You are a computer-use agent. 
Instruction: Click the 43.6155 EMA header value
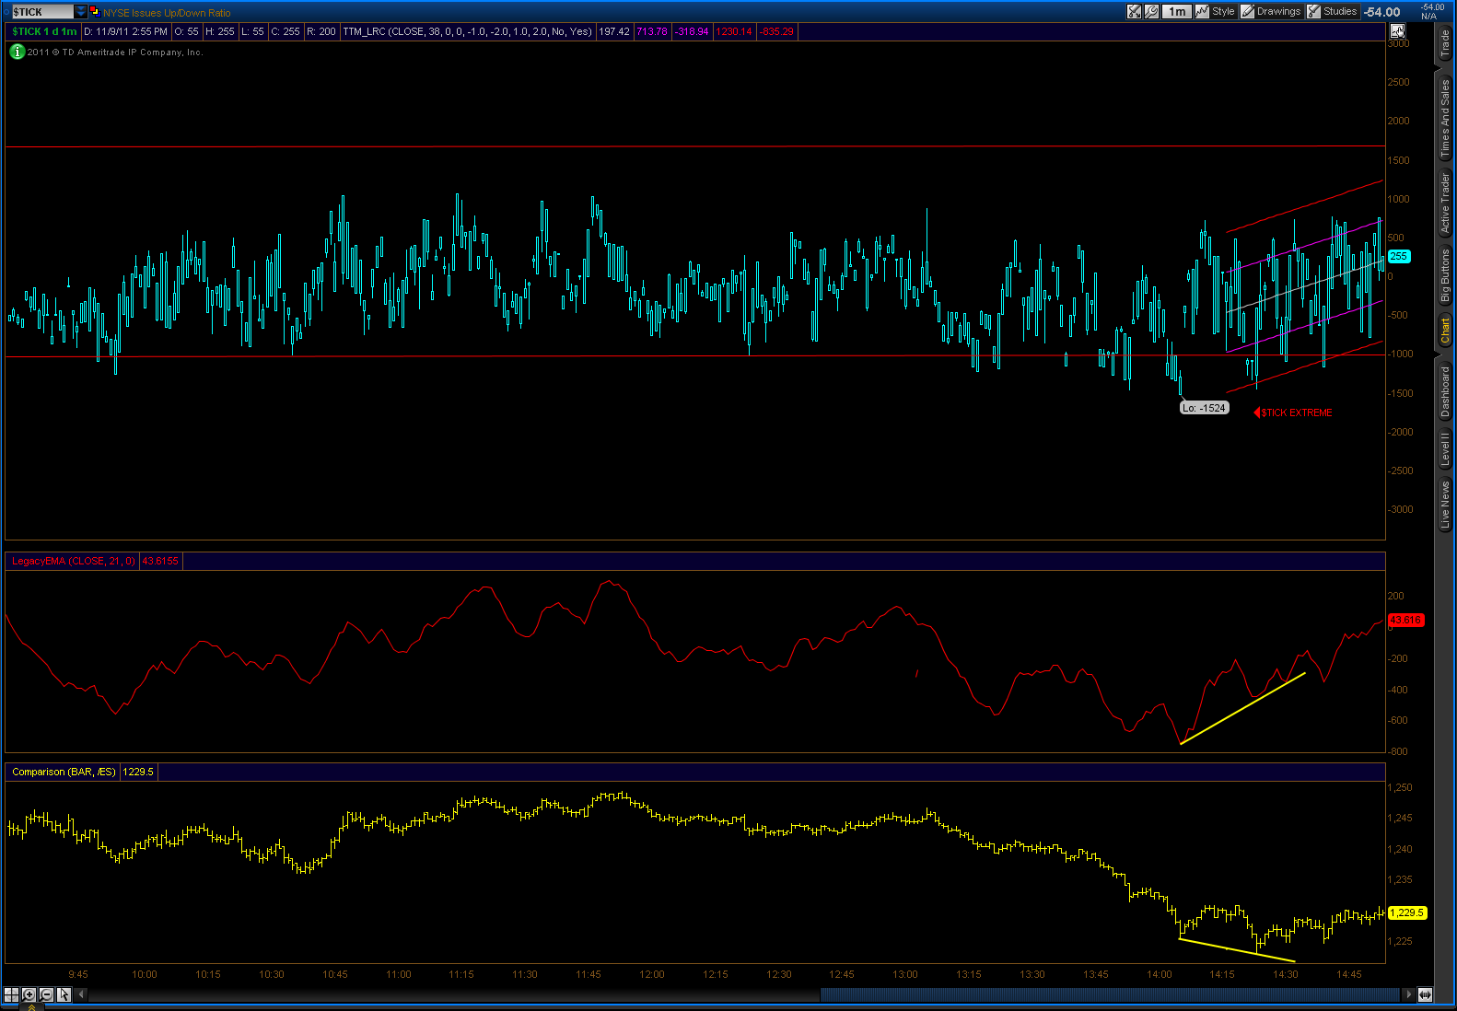click(160, 561)
